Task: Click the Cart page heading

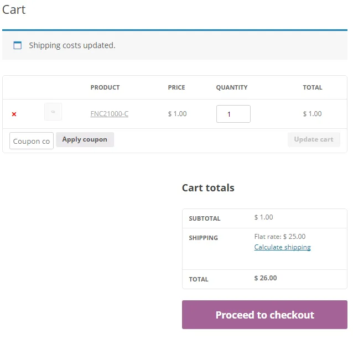Action: click(14, 10)
